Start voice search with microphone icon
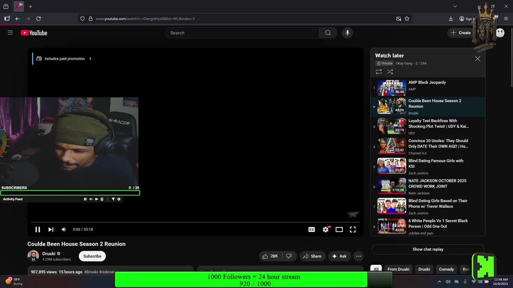Image resolution: width=513 pixels, height=288 pixels. pos(347,33)
